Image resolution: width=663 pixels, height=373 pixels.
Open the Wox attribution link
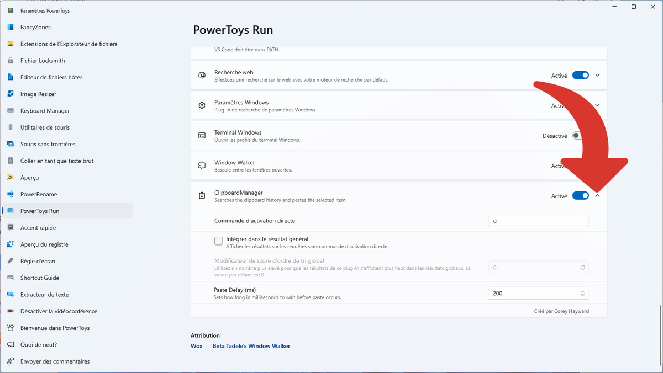click(196, 346)
